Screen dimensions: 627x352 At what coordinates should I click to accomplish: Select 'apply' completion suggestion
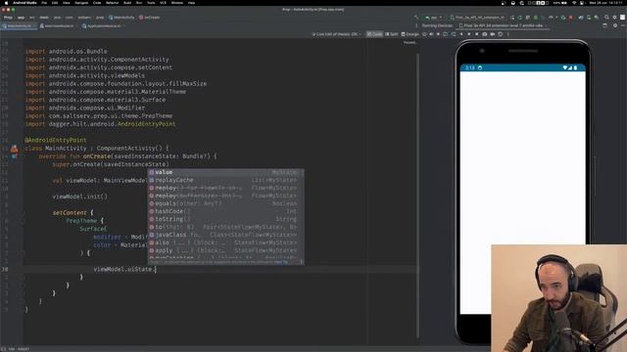pos(226,250)
